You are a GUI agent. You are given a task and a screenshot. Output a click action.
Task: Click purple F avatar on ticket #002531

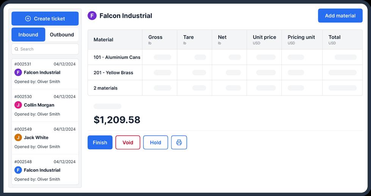point(18,72)
